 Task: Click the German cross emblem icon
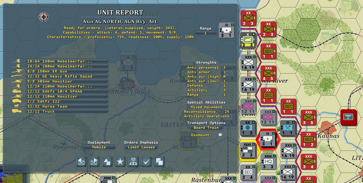(44, 17)
